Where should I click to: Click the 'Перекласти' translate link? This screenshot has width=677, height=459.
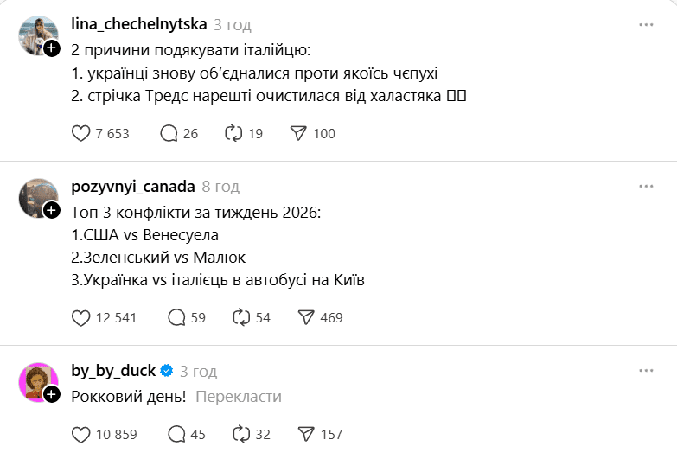coord(239,397)
